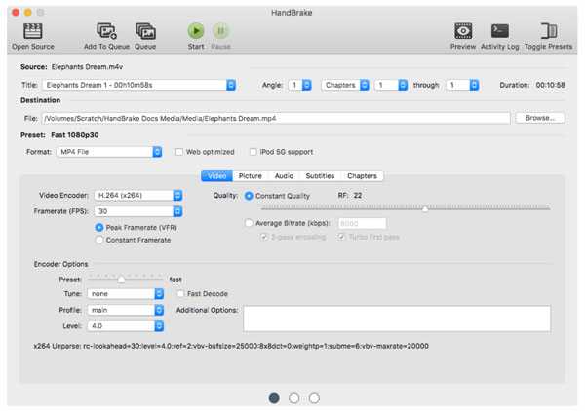Click the Open Source clapperboard icon
The width and height of the screenshot is (585, 411).
pos(33,31)
